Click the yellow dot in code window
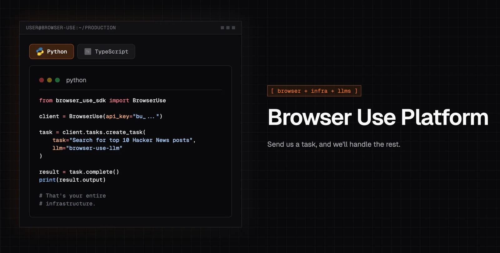 coord(49,80)
